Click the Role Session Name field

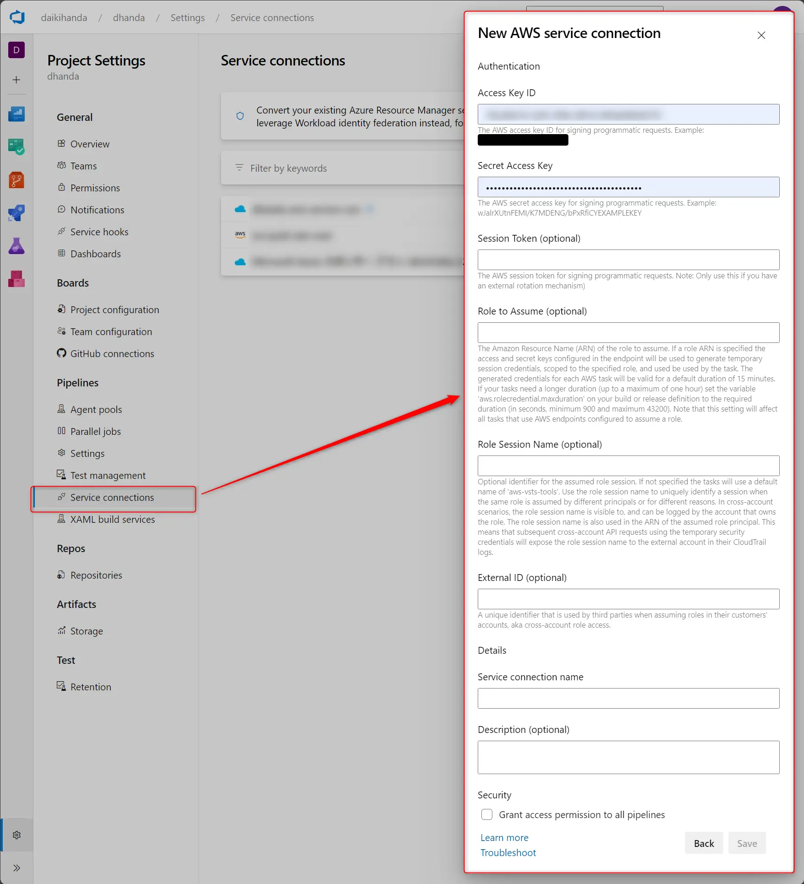coord(628,466)
